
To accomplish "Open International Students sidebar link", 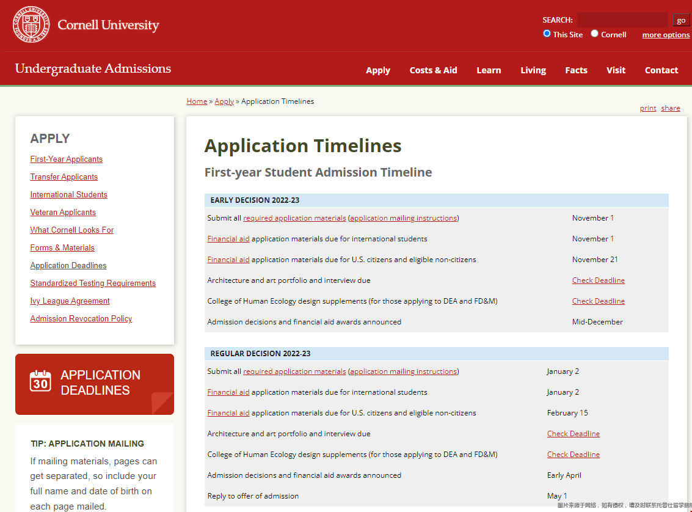I will point(69,195).
